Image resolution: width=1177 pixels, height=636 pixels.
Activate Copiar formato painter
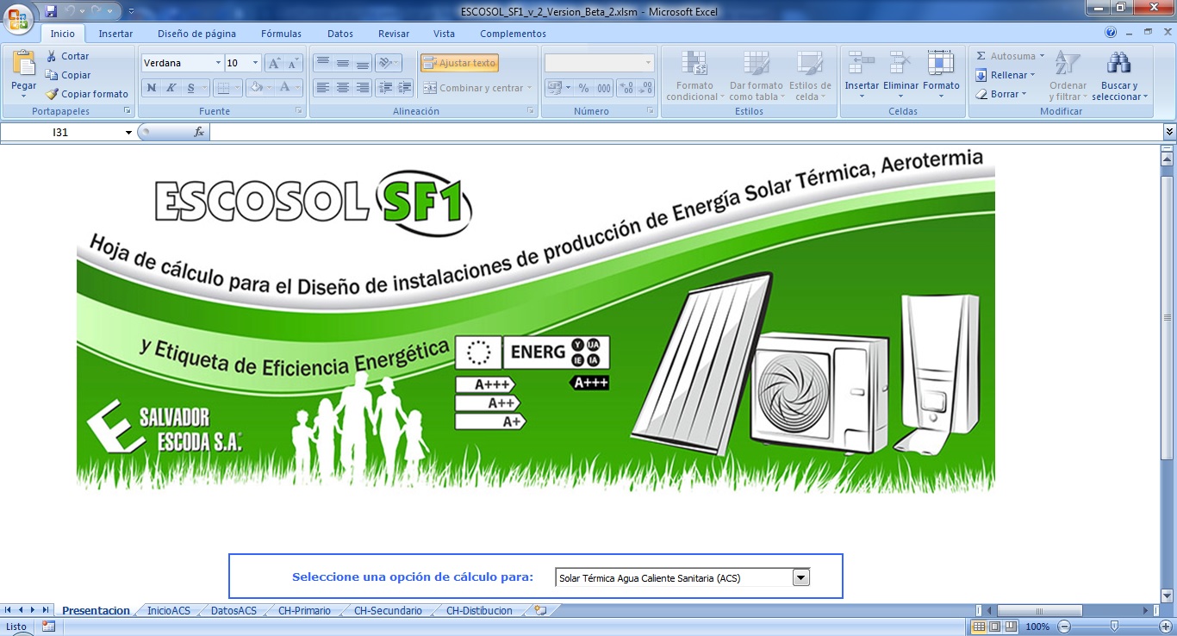pyautogui.click(x=87, y=94)
